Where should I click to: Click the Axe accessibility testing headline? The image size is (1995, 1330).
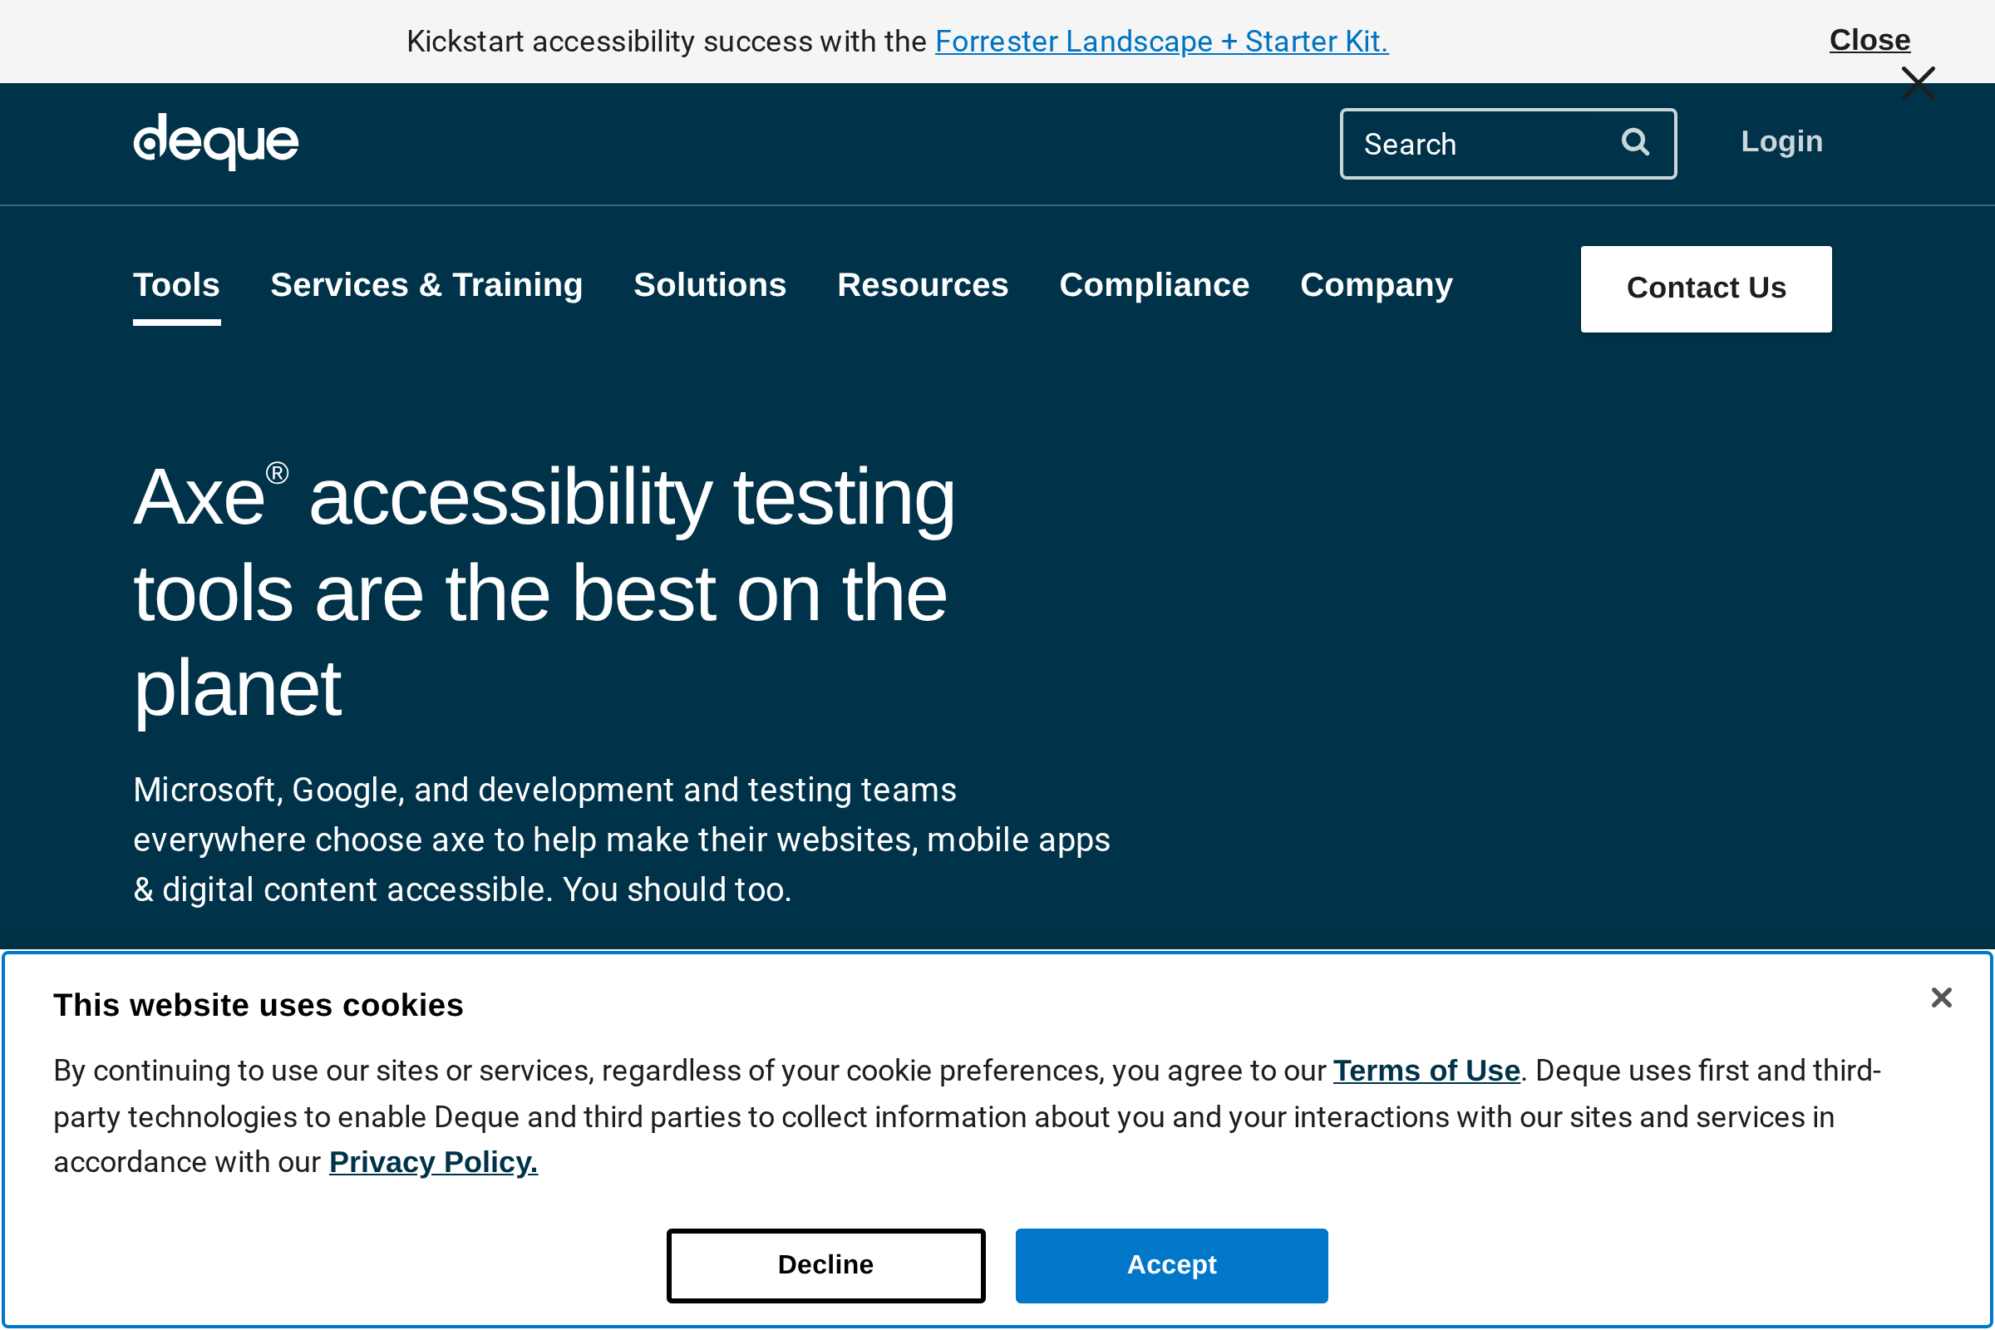(543, 592)
